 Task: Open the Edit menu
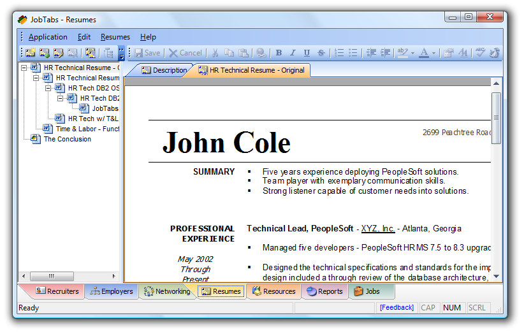[84, 37]
